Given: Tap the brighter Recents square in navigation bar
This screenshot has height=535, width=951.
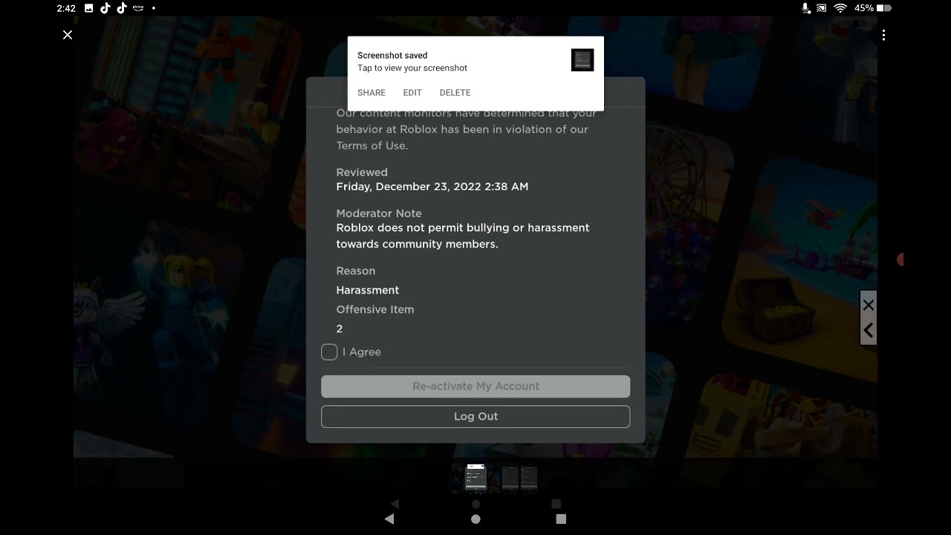Looking at the screenshot, I should [x=561, y=519].
